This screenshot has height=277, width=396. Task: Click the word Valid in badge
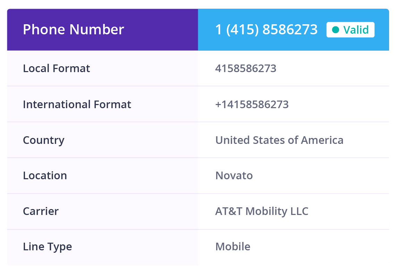pyautogui.click(x=356, y=30)
